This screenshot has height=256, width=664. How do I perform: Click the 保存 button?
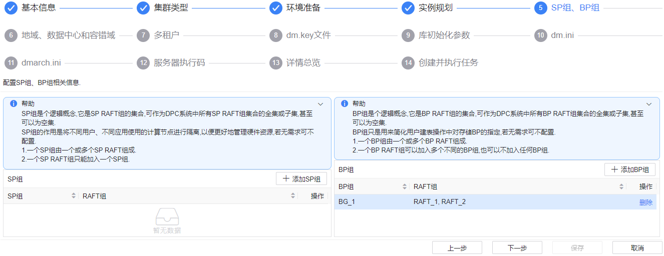[x=577, y=248]
